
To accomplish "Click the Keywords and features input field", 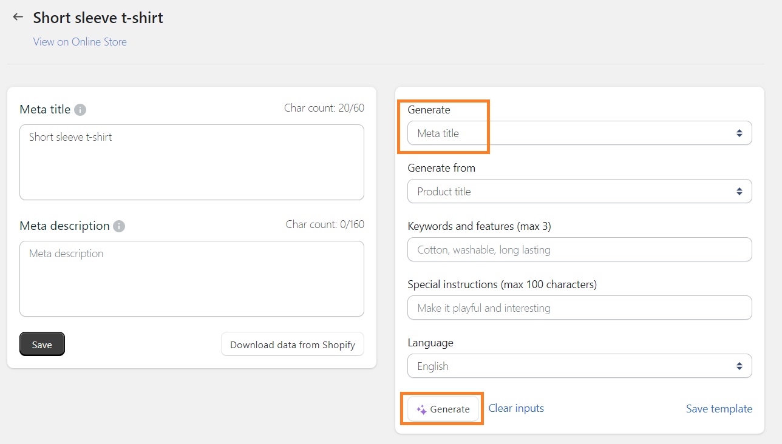I will click(579, 249).
